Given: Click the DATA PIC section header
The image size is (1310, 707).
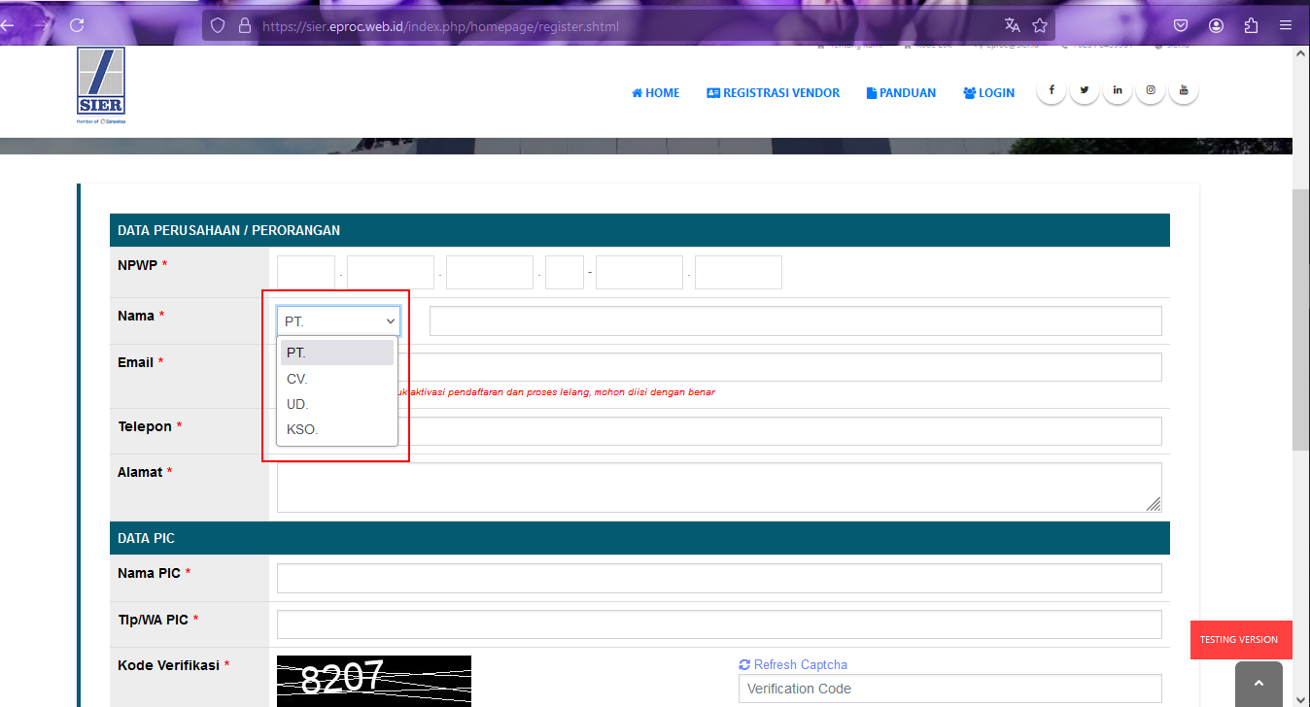Looking at the screenshot, I should pos(639,538).
